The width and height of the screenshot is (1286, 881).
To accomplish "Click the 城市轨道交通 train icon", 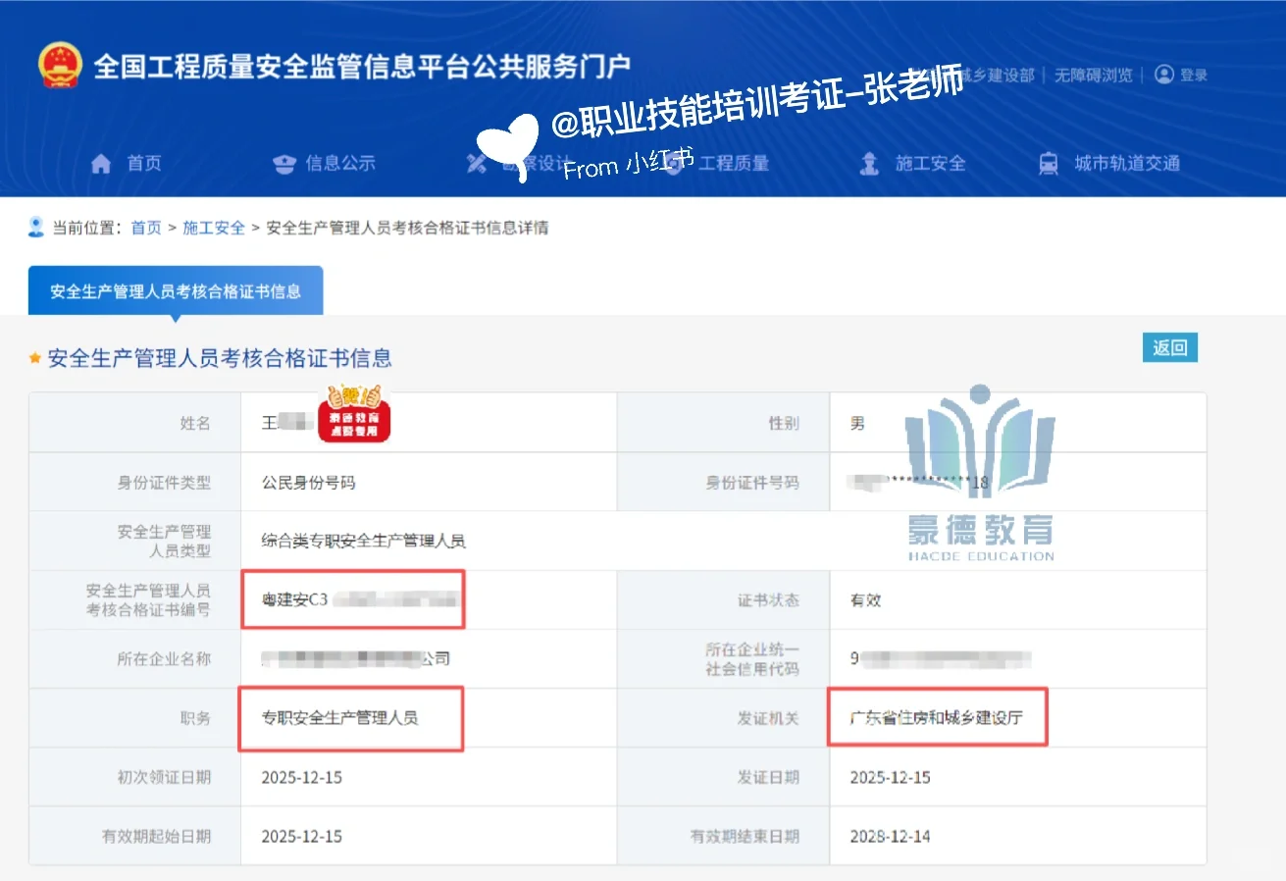I will pos(1048,163).
